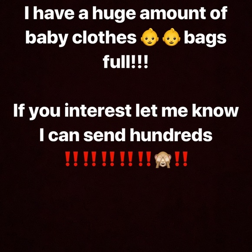This screenshot has height=252, width=252.
Task: Click the fifth red double exclamation before monkey
Action: (145, 159)
